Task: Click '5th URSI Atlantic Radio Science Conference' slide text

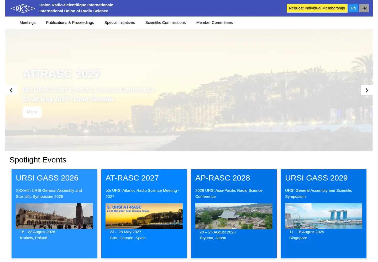Action: (89, 90)
